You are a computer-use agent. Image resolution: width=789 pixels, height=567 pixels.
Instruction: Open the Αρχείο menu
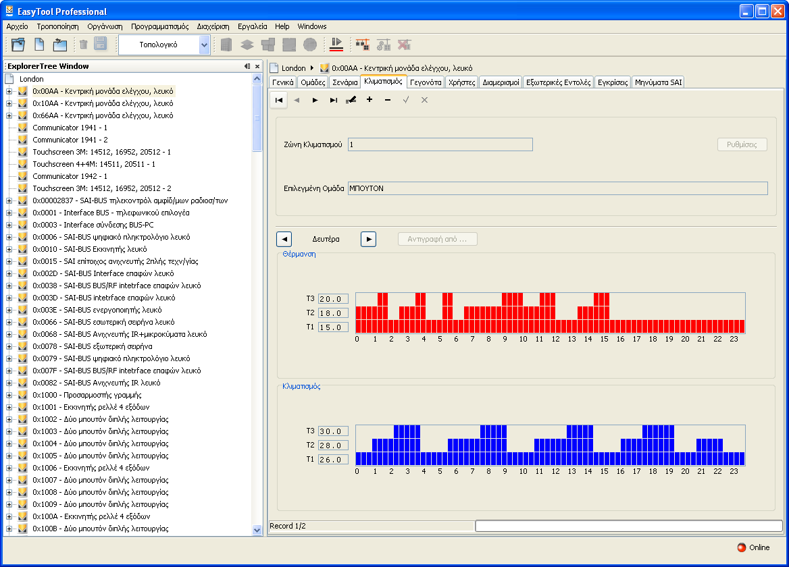click(17, 26)
